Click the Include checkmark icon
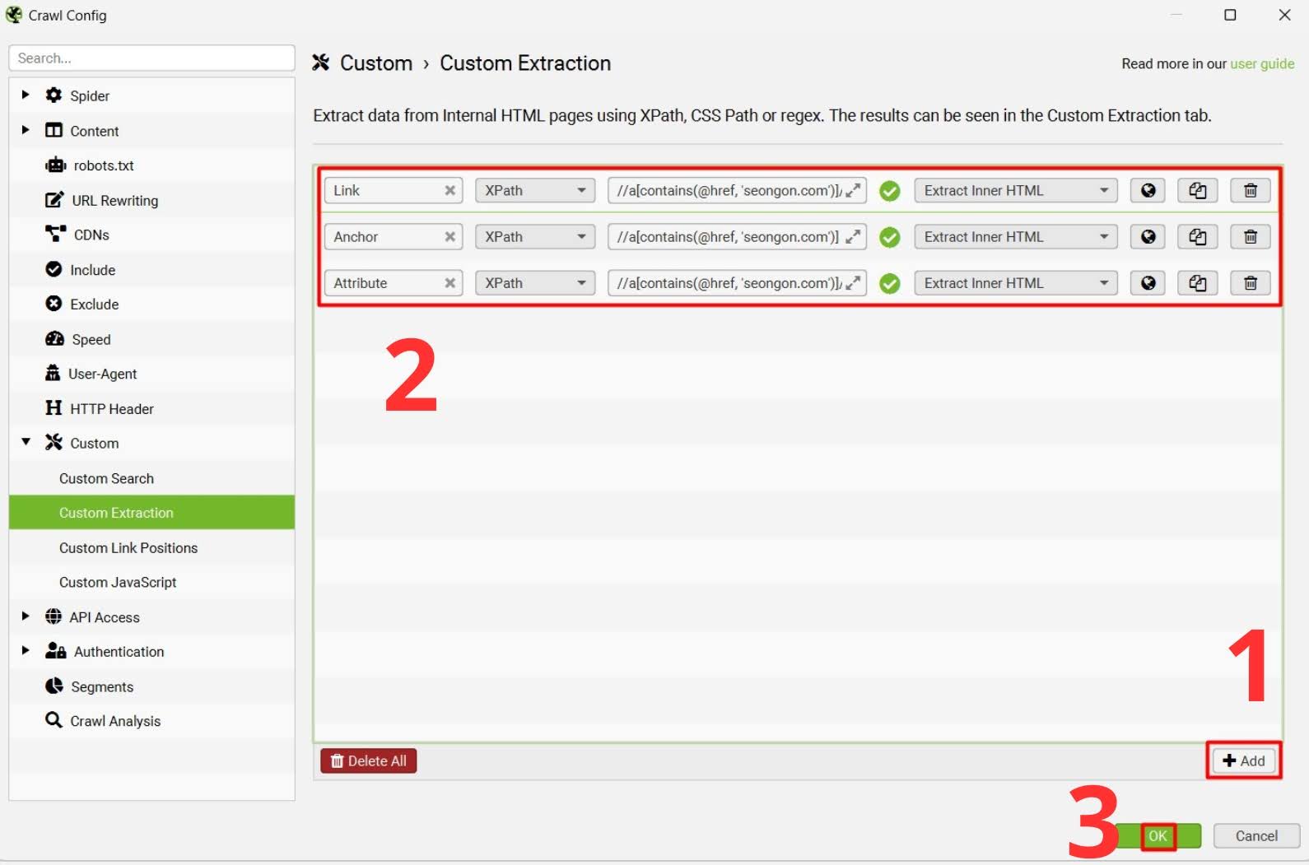 tap(54, 269)
